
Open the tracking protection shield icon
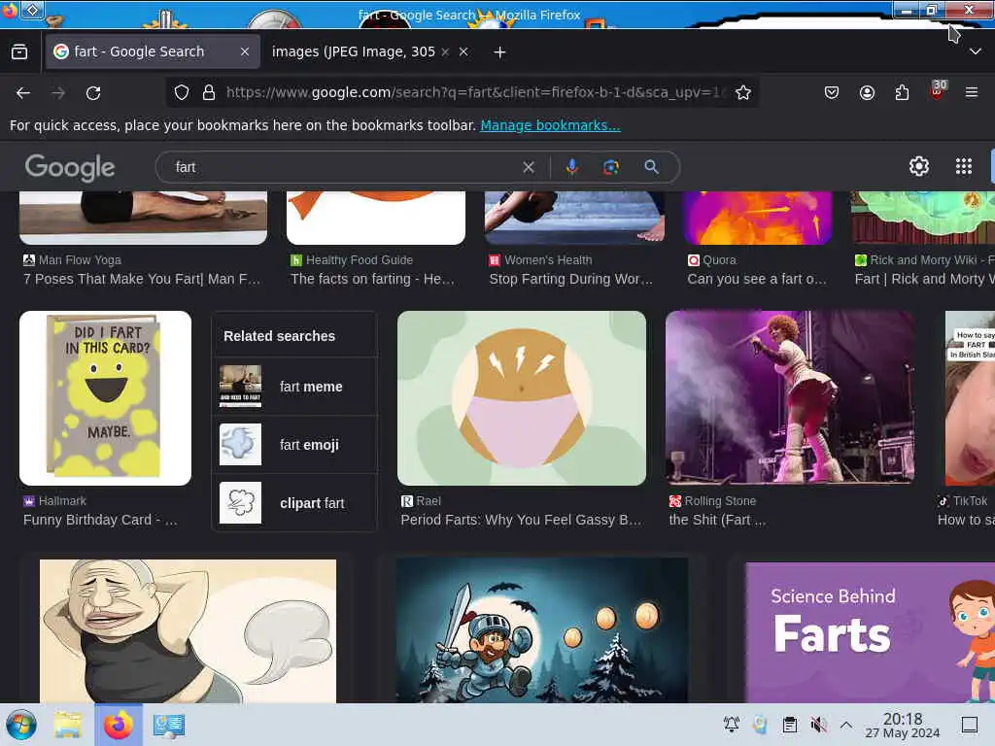pos(182,92)
